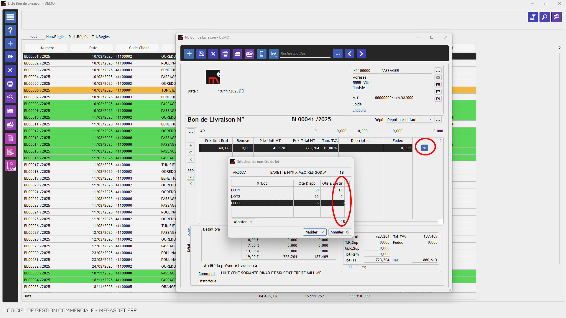Expand list columns with right chevron at far right
566x318 pixels.
coord(559,48)
